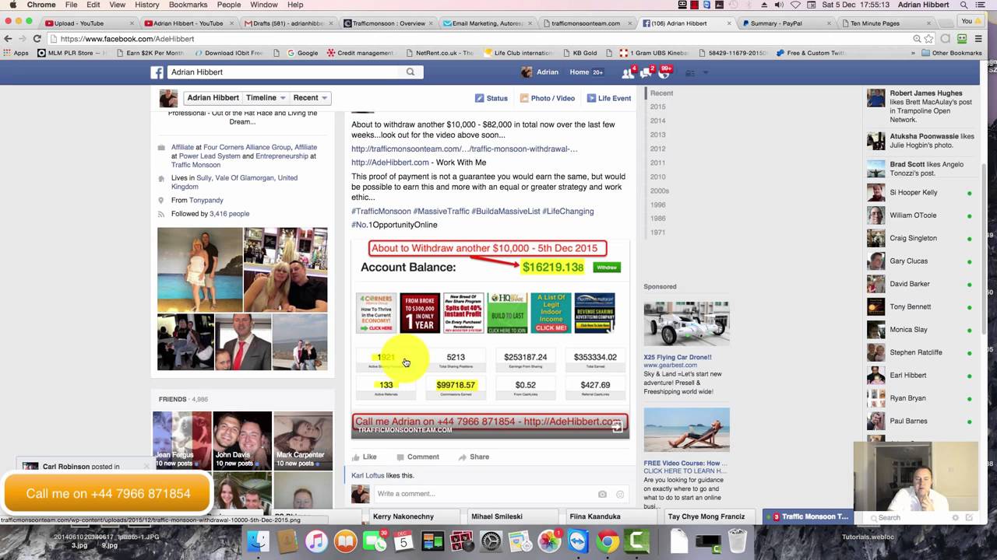Open the AdeHibbert.com link in post
Viewport: 997px width, 560px height.
pyautogui.click(x=389, y=163)
